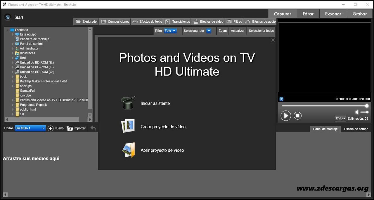Switch to Exportar mode
The height and width of the screenshot is (200, 374).
click(x=333, y=14)
